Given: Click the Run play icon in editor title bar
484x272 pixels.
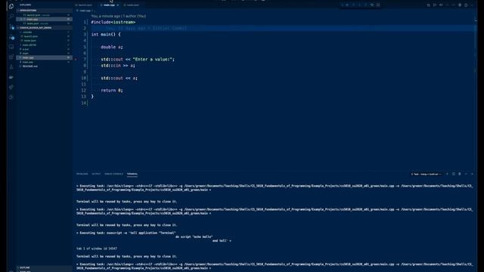Looking at the screenshot, I should click(435, 5).
